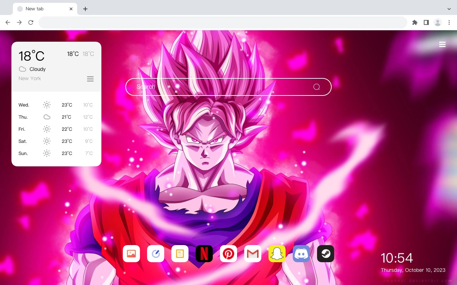Open the weather widget menu icon

click(90, 79)
